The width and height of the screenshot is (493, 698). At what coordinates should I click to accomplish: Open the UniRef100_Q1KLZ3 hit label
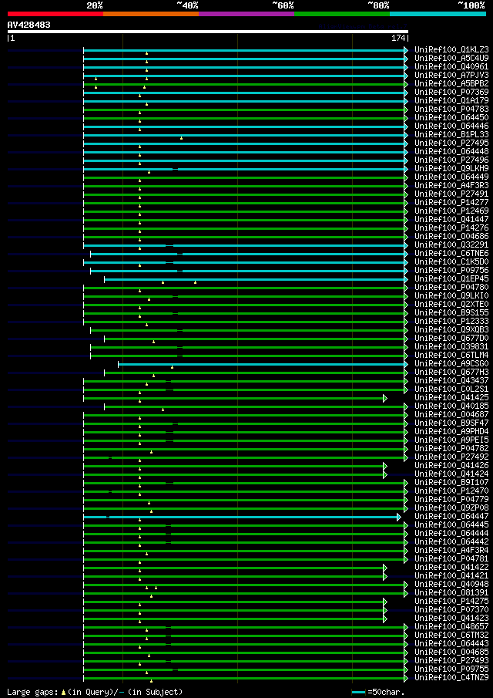pyautogui.click(x=451, y=49)
